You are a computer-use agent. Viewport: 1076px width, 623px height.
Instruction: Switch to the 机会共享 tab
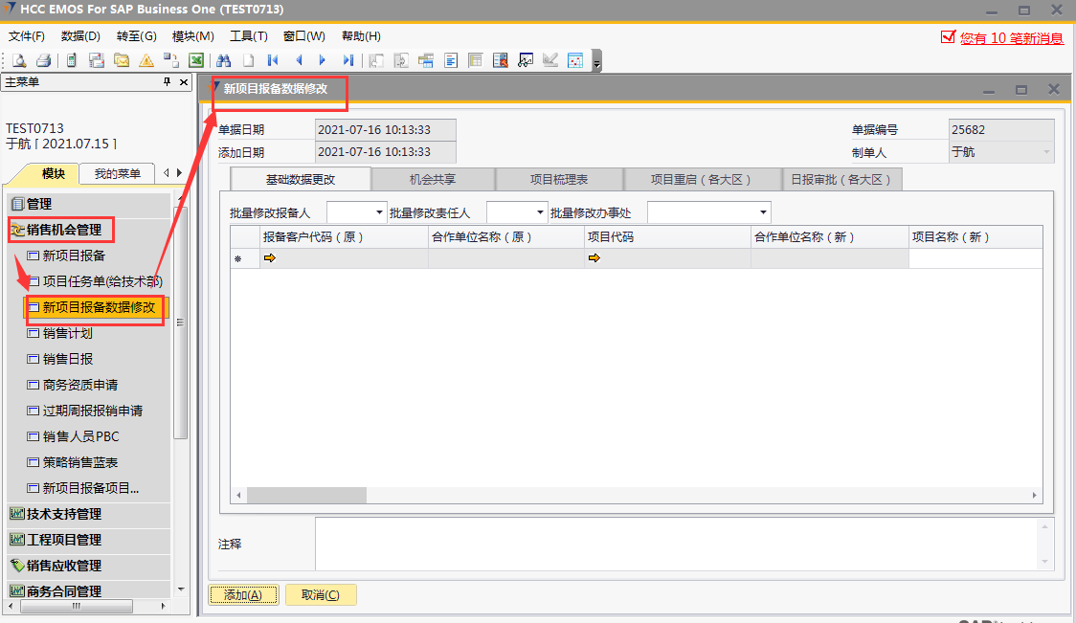(433, 179)
